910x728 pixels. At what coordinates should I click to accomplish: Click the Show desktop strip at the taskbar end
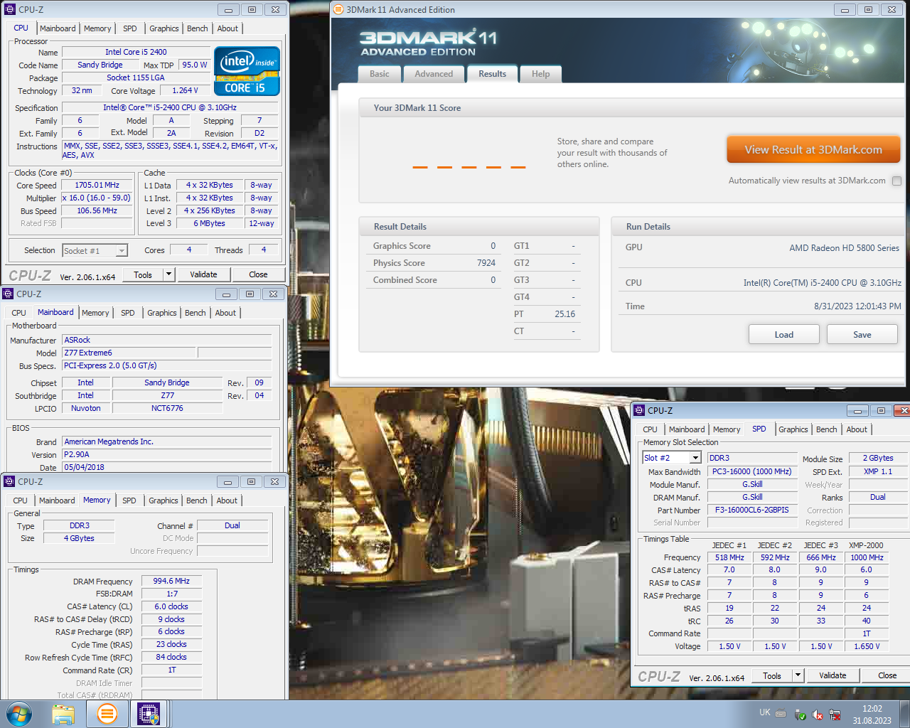[905, 714]
